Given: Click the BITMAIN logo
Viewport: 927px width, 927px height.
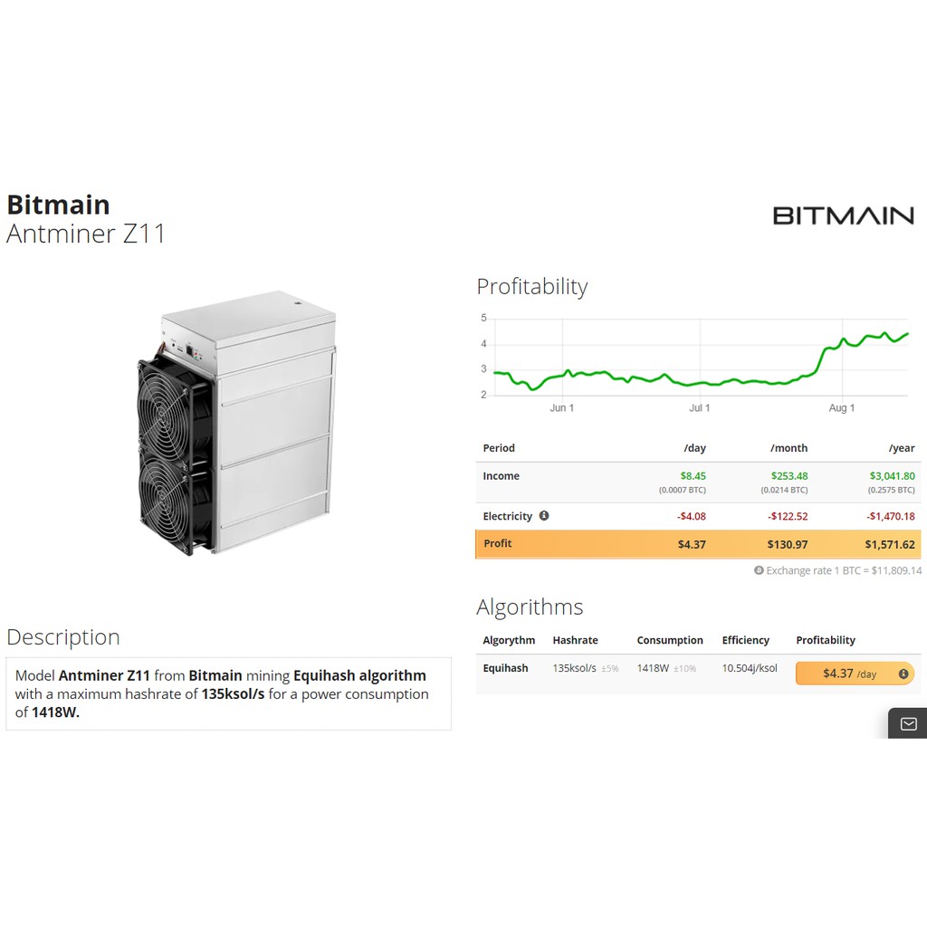Looking at the screenshot, I should 844,215.
